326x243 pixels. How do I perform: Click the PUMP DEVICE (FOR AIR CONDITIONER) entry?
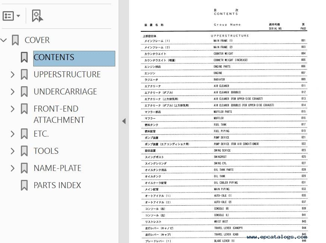point(236,144)
